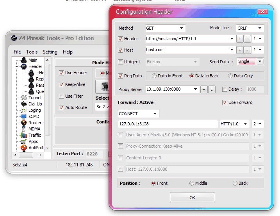Open the Setting menu
The width and height of the screenshot is (280, 216).
50,52
